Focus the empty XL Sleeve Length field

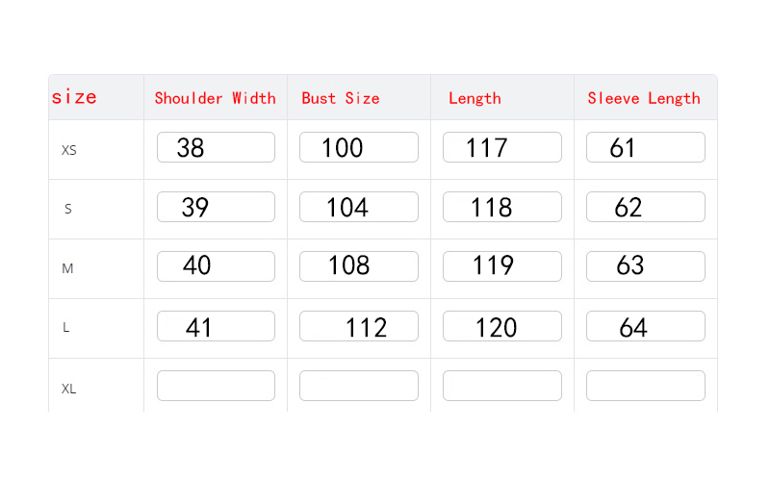pyautogui.click(x=646, y=386)
